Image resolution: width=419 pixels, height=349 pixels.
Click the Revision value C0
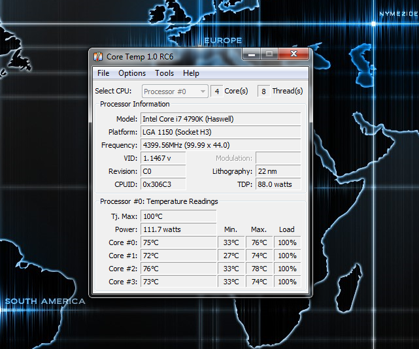click(x=163, y=171)
